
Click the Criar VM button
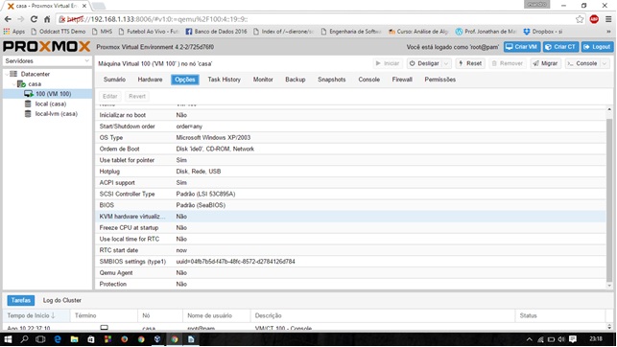pyautogui.click(x=522, y=47)
